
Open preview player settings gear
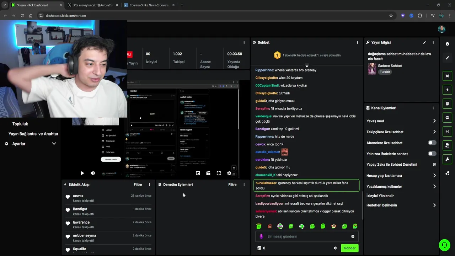coord(229,173)
